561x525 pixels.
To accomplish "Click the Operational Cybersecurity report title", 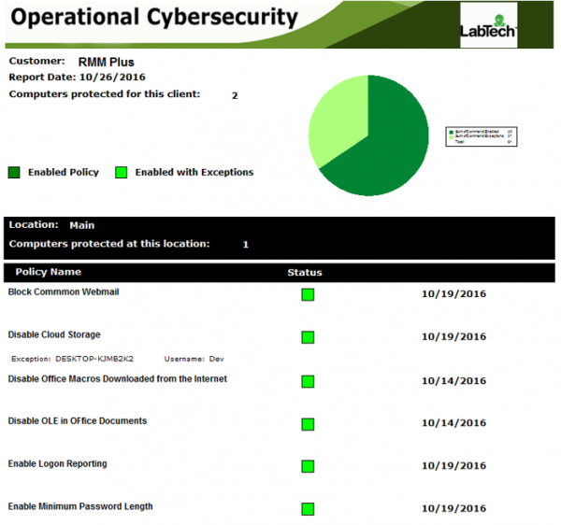I will tap(154, 18).
